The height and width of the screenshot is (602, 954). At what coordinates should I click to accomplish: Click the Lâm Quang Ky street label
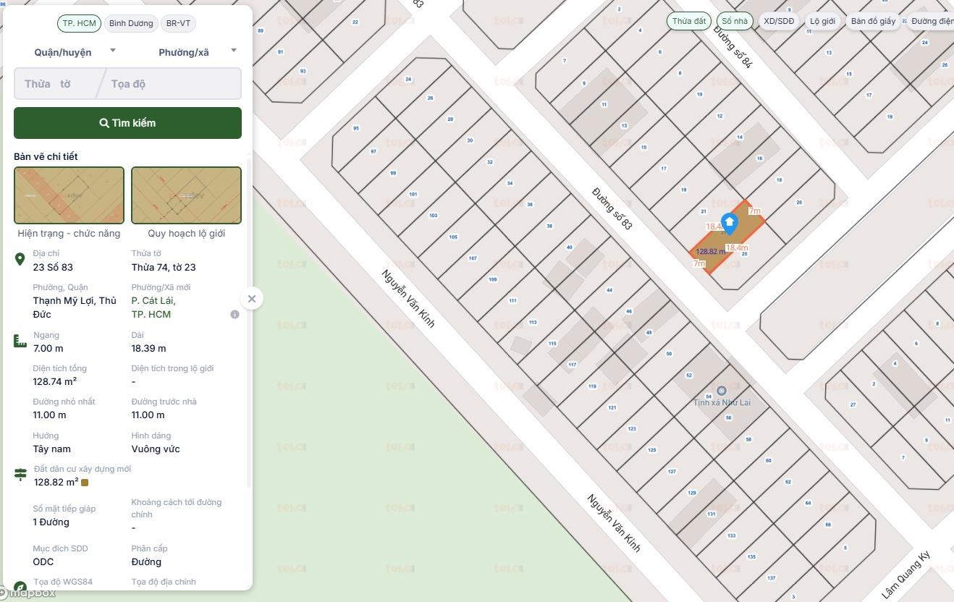click(x=906, y=575)
